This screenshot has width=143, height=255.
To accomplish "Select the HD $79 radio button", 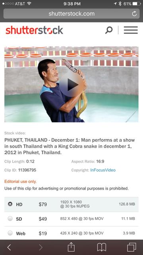I will tap(10, 204).
